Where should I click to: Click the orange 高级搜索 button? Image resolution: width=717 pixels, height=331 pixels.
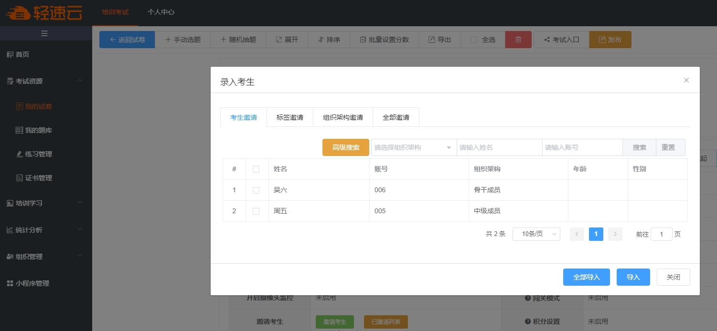pyautogui.click(x=346, y=147)
